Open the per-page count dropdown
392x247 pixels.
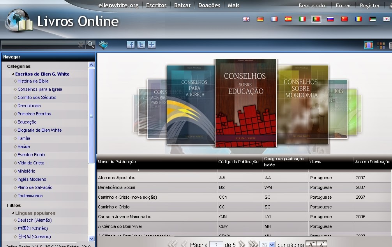click(x=272, y=245)
